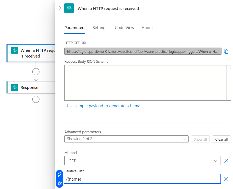Open the Code View tab
Viewport: 233px width, 189px height.
point(124,28)
